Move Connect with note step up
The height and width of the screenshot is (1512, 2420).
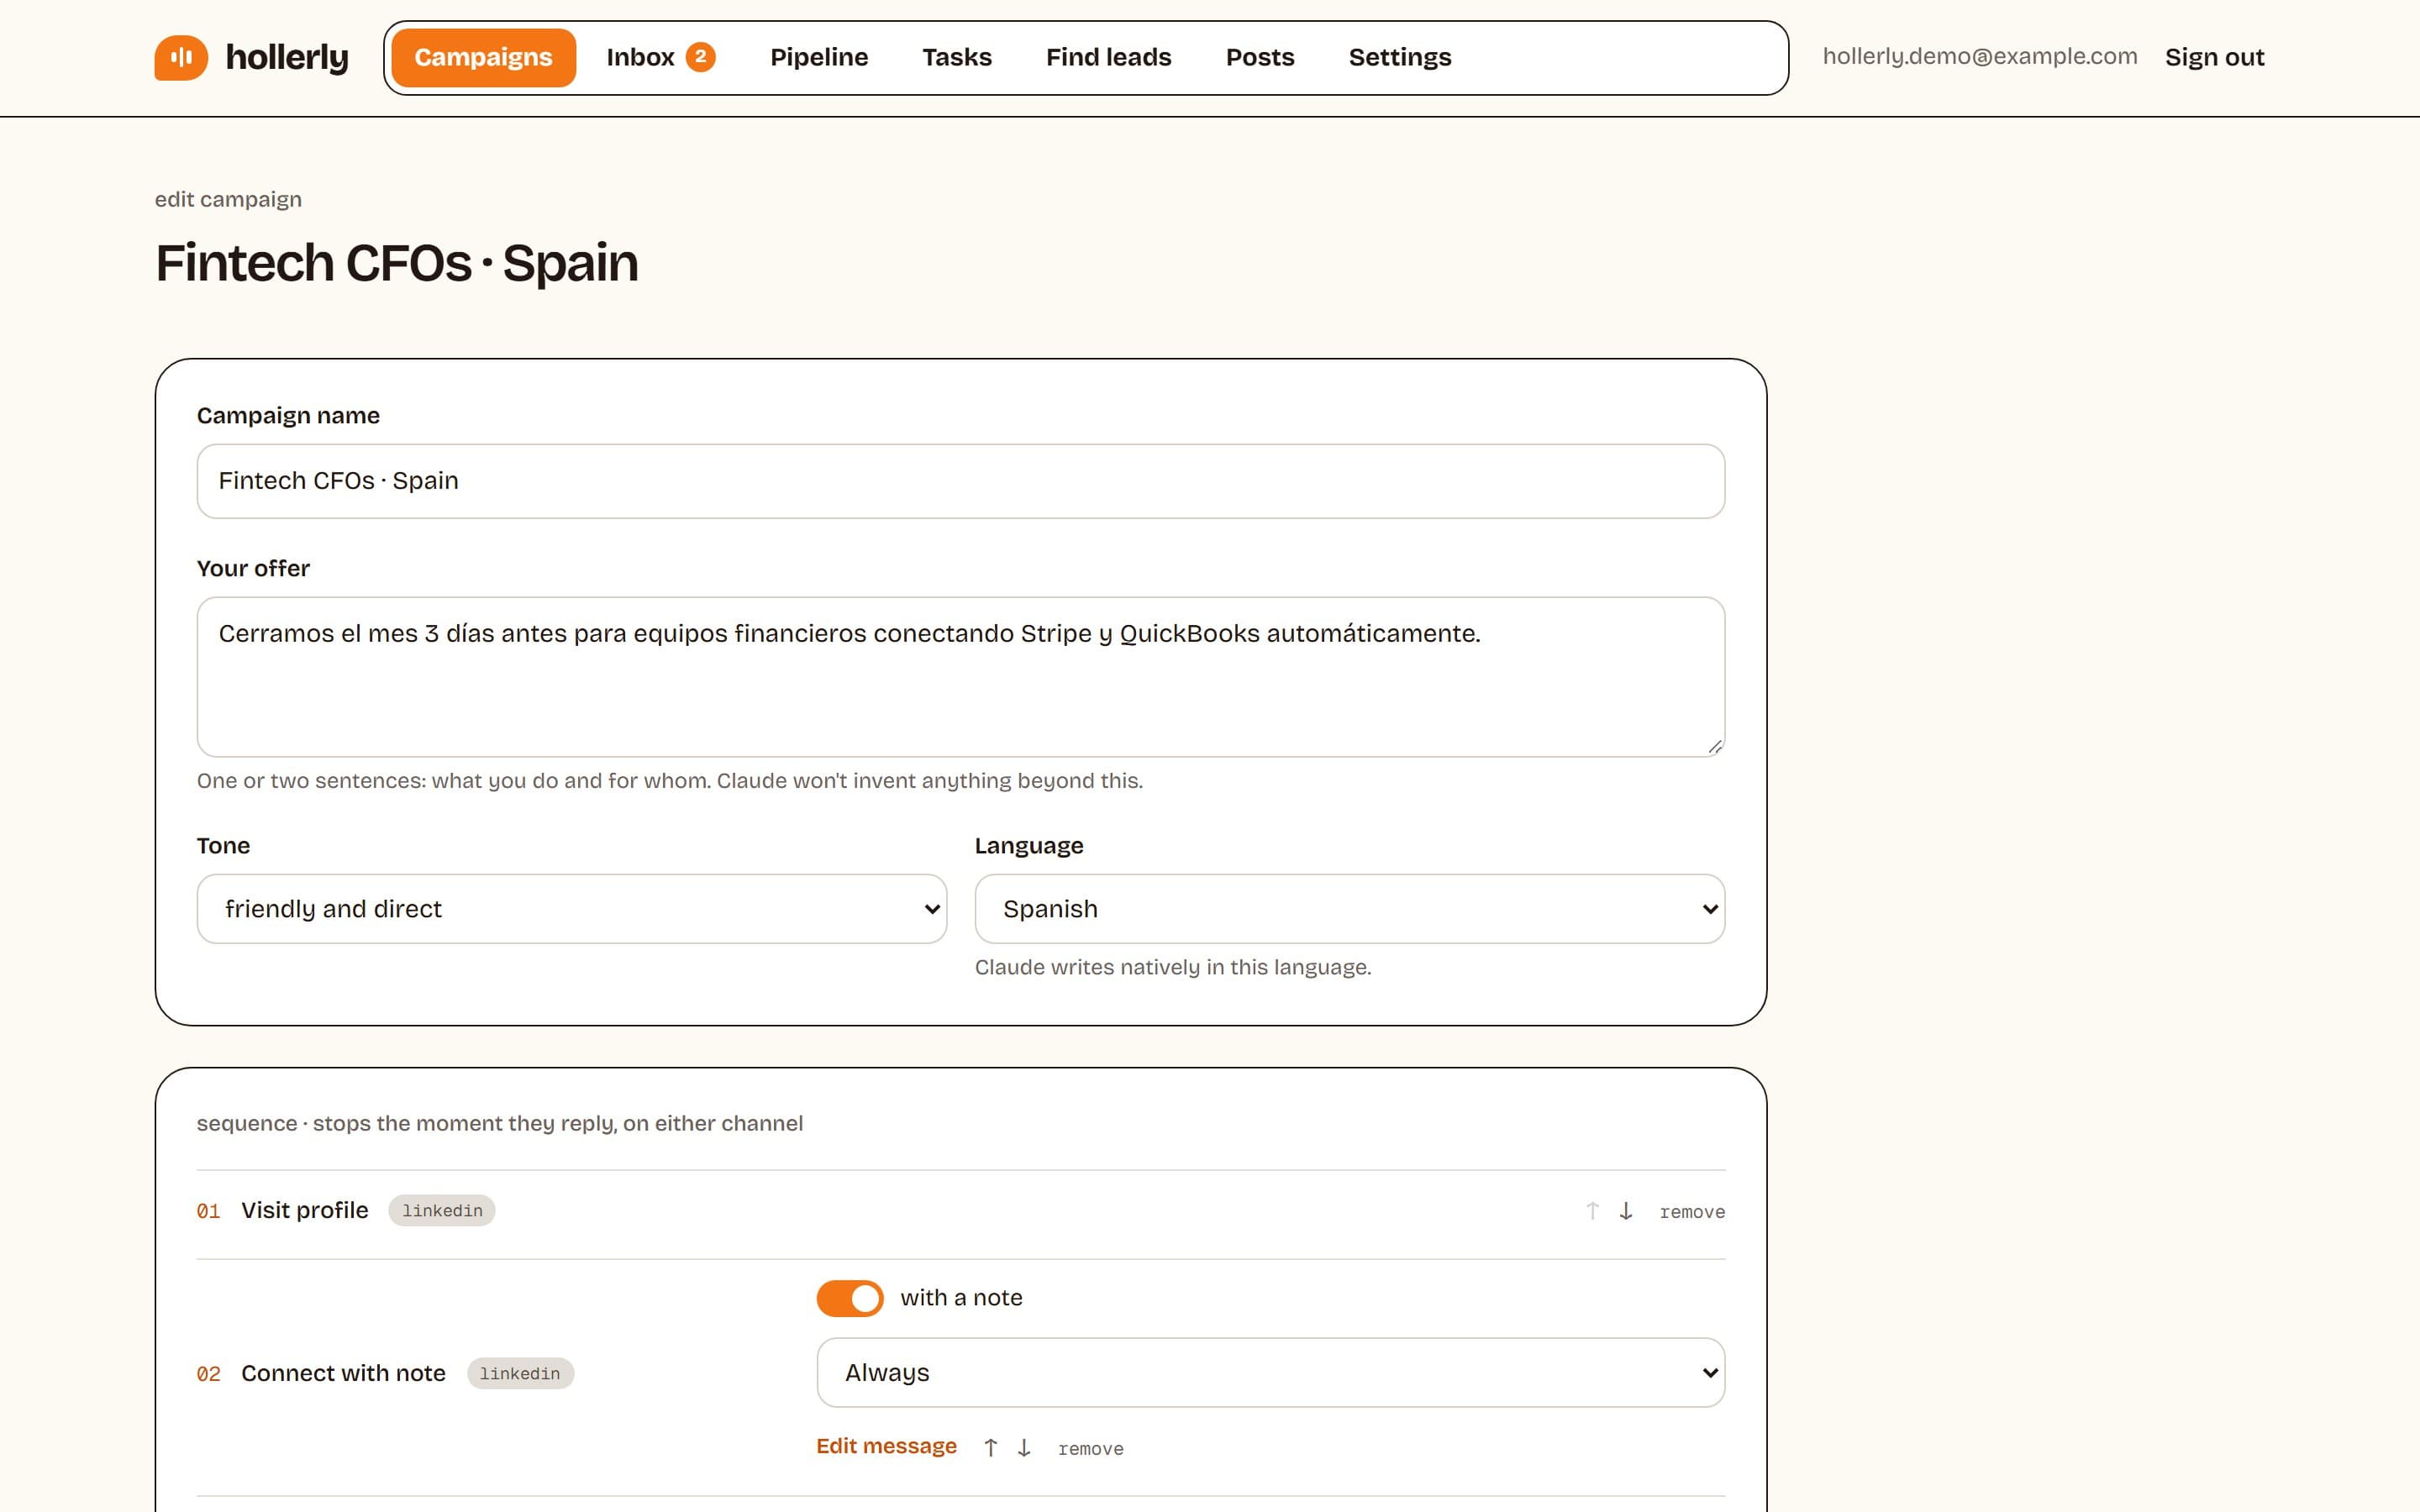click(x=990, y=1447)
